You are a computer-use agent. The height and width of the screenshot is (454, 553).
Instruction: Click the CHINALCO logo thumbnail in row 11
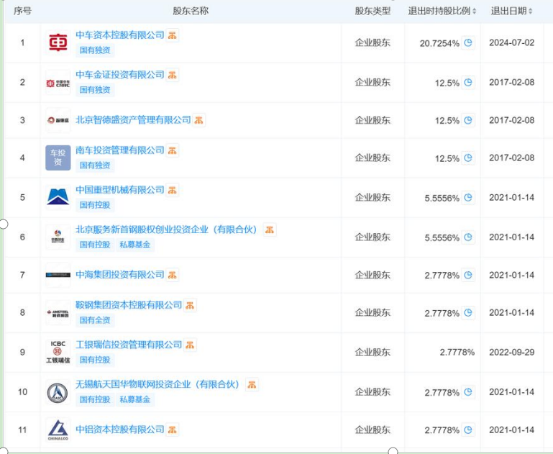pyautogui.click(x=58, y=430)
